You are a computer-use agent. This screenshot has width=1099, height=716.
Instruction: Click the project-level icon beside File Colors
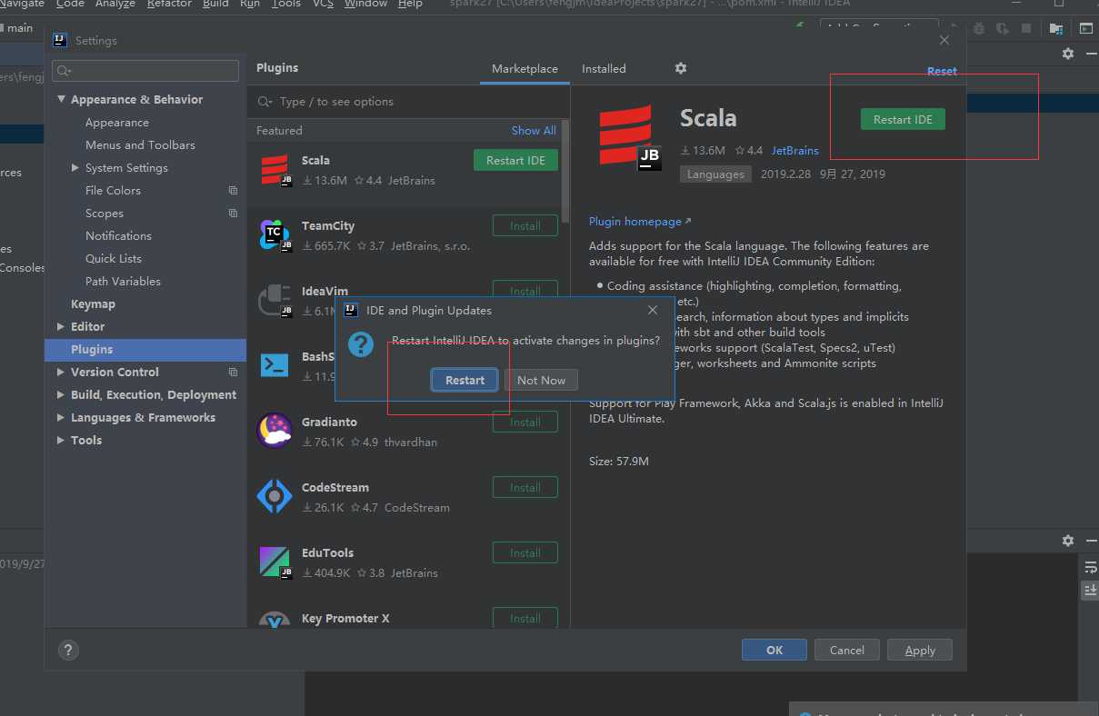tap(233, 191)
